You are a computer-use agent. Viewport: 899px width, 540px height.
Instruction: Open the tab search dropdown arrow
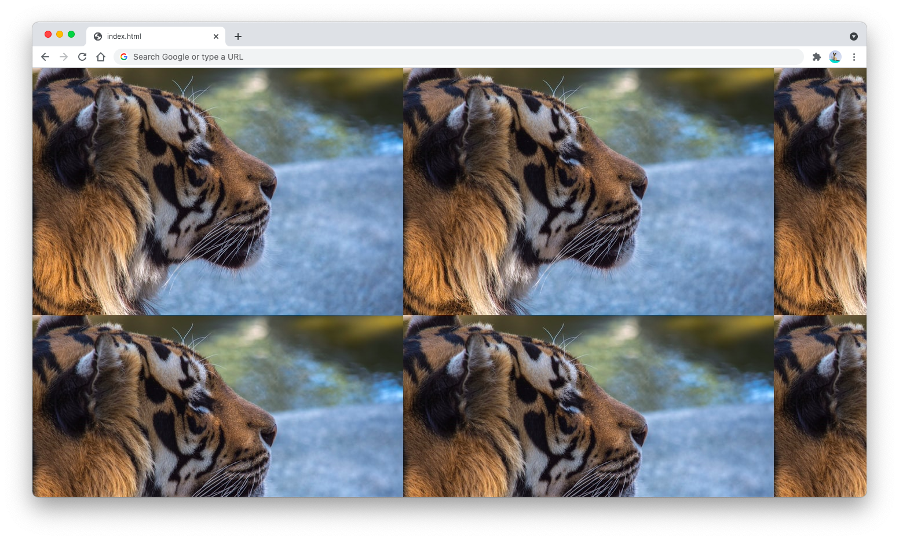(854, 37)
